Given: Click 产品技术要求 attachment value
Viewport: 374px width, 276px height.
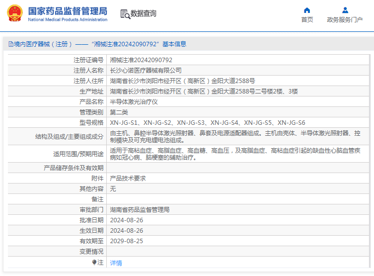Looking at the screenshot, I should point(128,179).
